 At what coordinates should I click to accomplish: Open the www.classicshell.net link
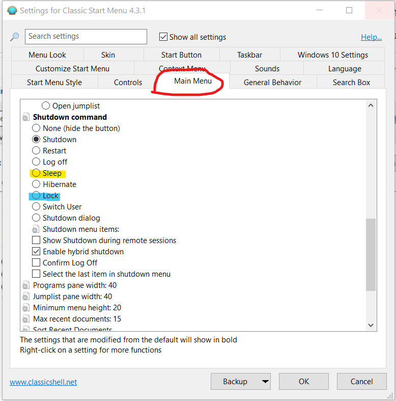pos(43,382)
